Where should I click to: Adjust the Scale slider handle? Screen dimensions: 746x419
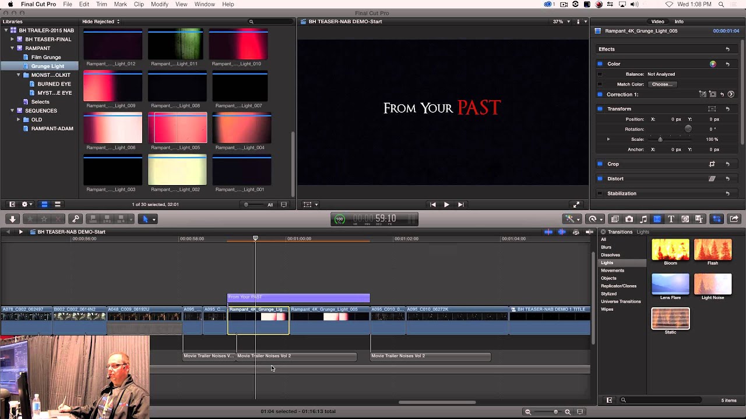[x=660, y=139]
